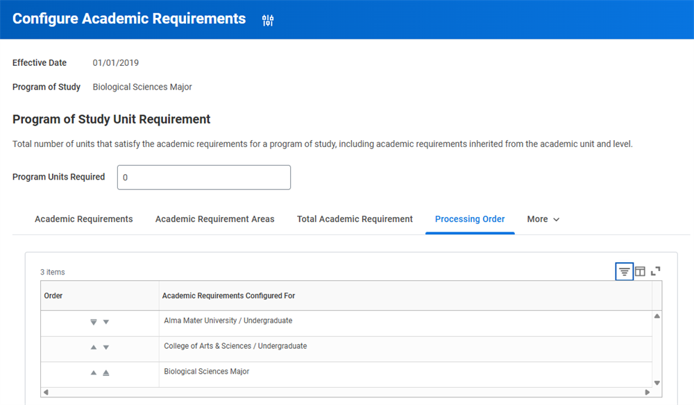Click the horizontal scrollbar left arrow
The image size is (694, 405).
point(46,393)
